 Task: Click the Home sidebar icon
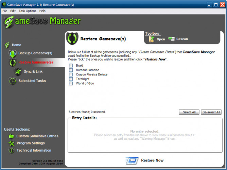point(7,45)
